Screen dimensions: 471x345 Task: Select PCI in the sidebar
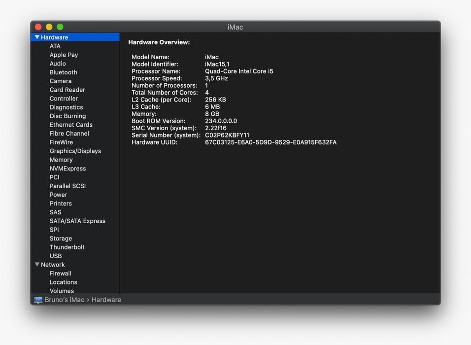54,177
